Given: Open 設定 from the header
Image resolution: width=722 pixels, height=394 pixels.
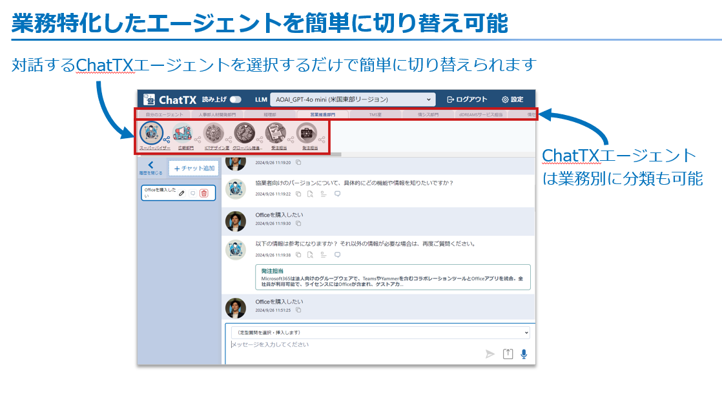Looking at the screenshot, I should (x=513, y=99).
